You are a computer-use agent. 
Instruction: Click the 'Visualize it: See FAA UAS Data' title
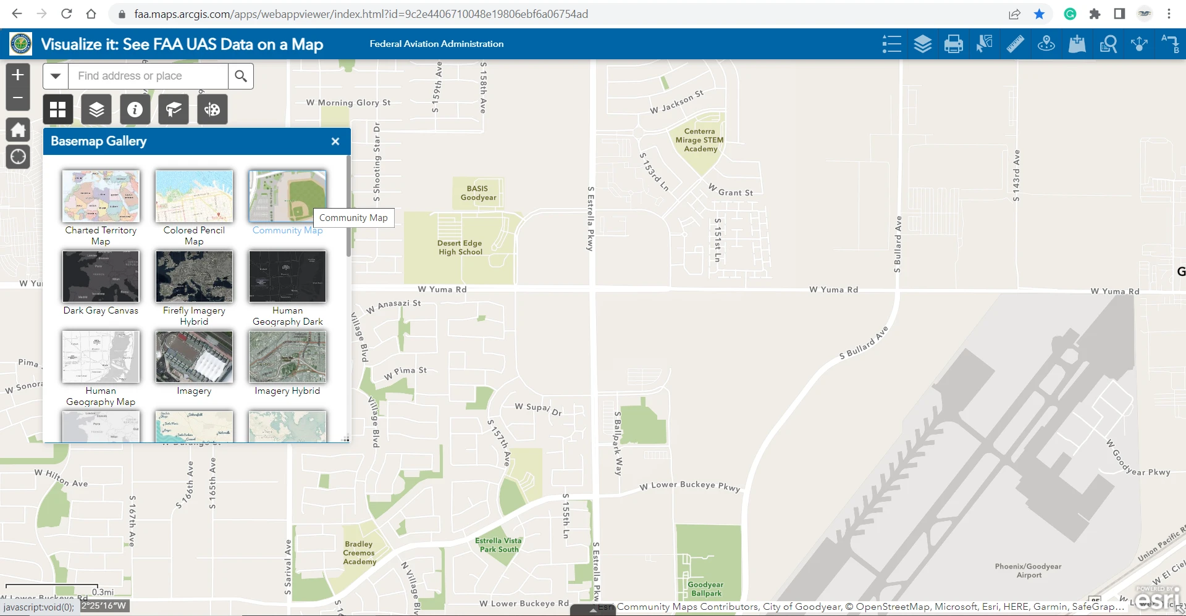point(182,44)
